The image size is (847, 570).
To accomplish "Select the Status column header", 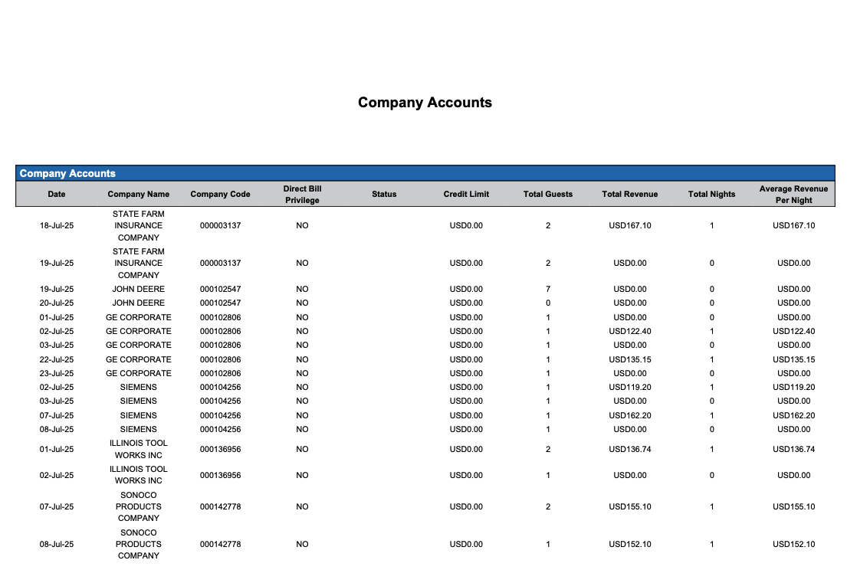I will point(384,195).
